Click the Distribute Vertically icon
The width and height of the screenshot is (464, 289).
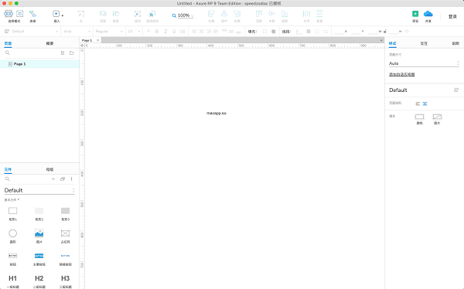pyautogui.click(x=319, y=14)
